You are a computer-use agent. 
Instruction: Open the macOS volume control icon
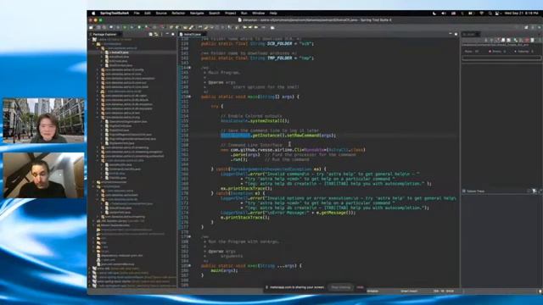[x=444, y=14]
